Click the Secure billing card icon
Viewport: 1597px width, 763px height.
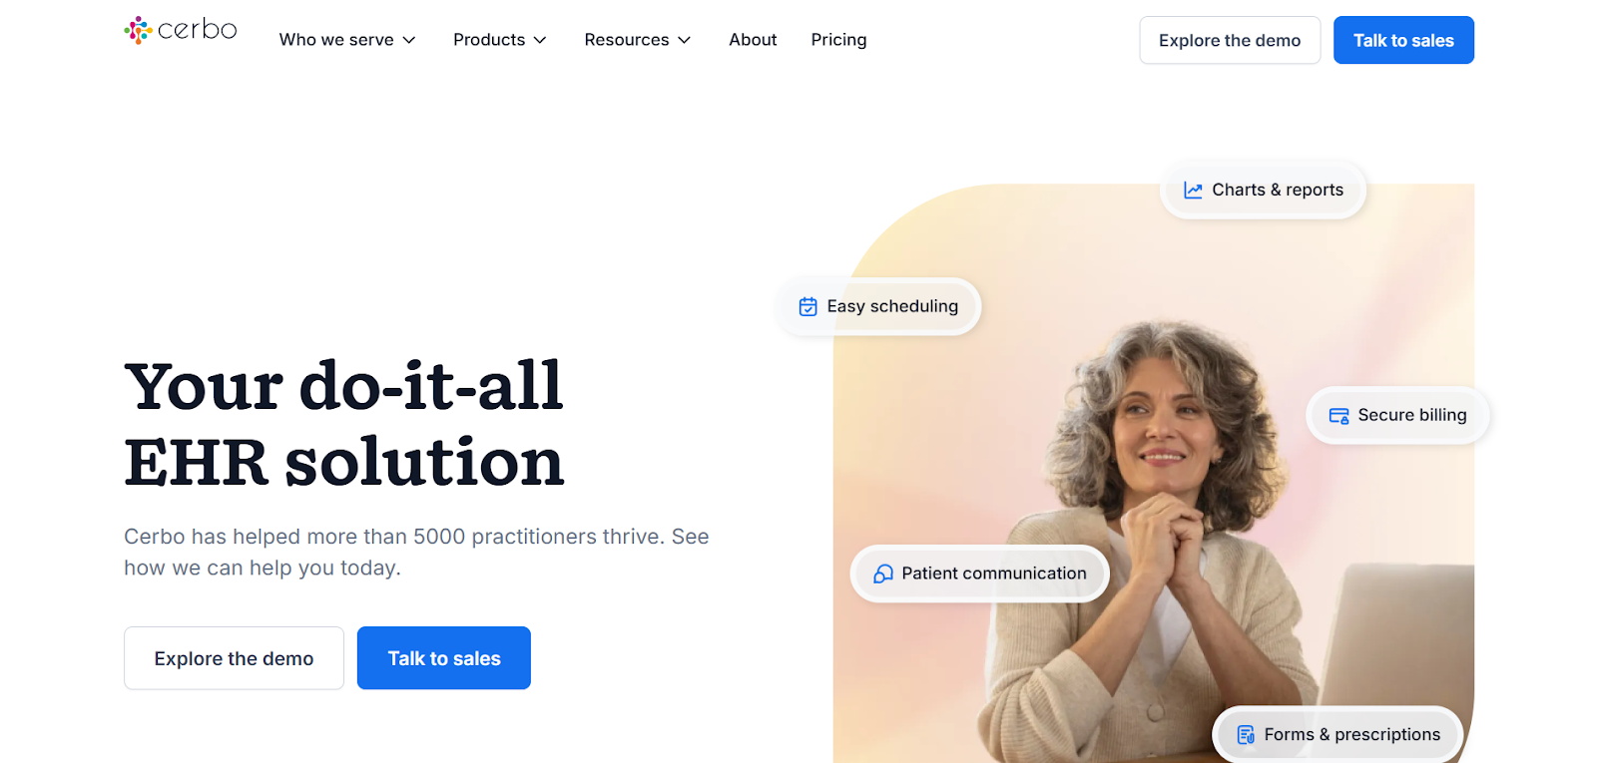click(x=1338, y=416)
